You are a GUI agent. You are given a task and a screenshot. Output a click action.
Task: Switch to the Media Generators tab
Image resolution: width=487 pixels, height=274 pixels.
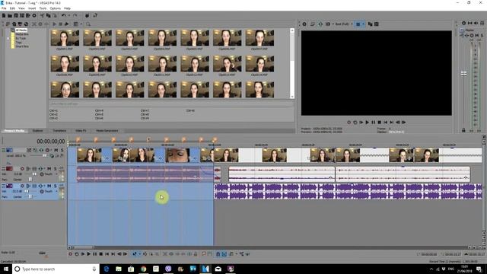click(x=107, y=131)
